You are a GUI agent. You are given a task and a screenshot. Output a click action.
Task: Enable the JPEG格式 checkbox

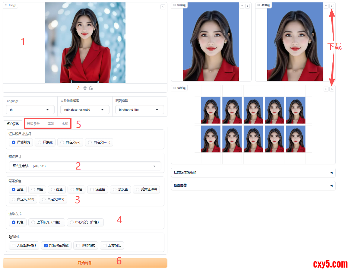[x=78, y=246]
